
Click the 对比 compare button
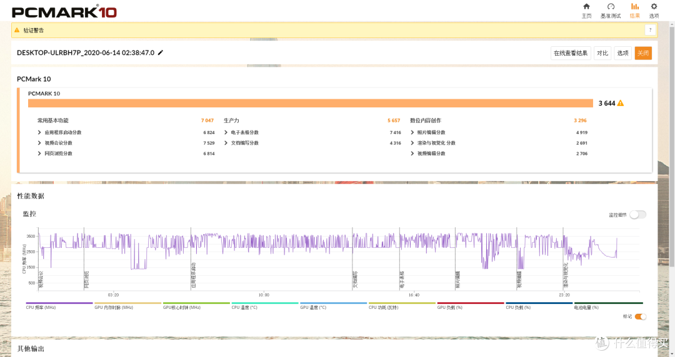tap(602, 53)
